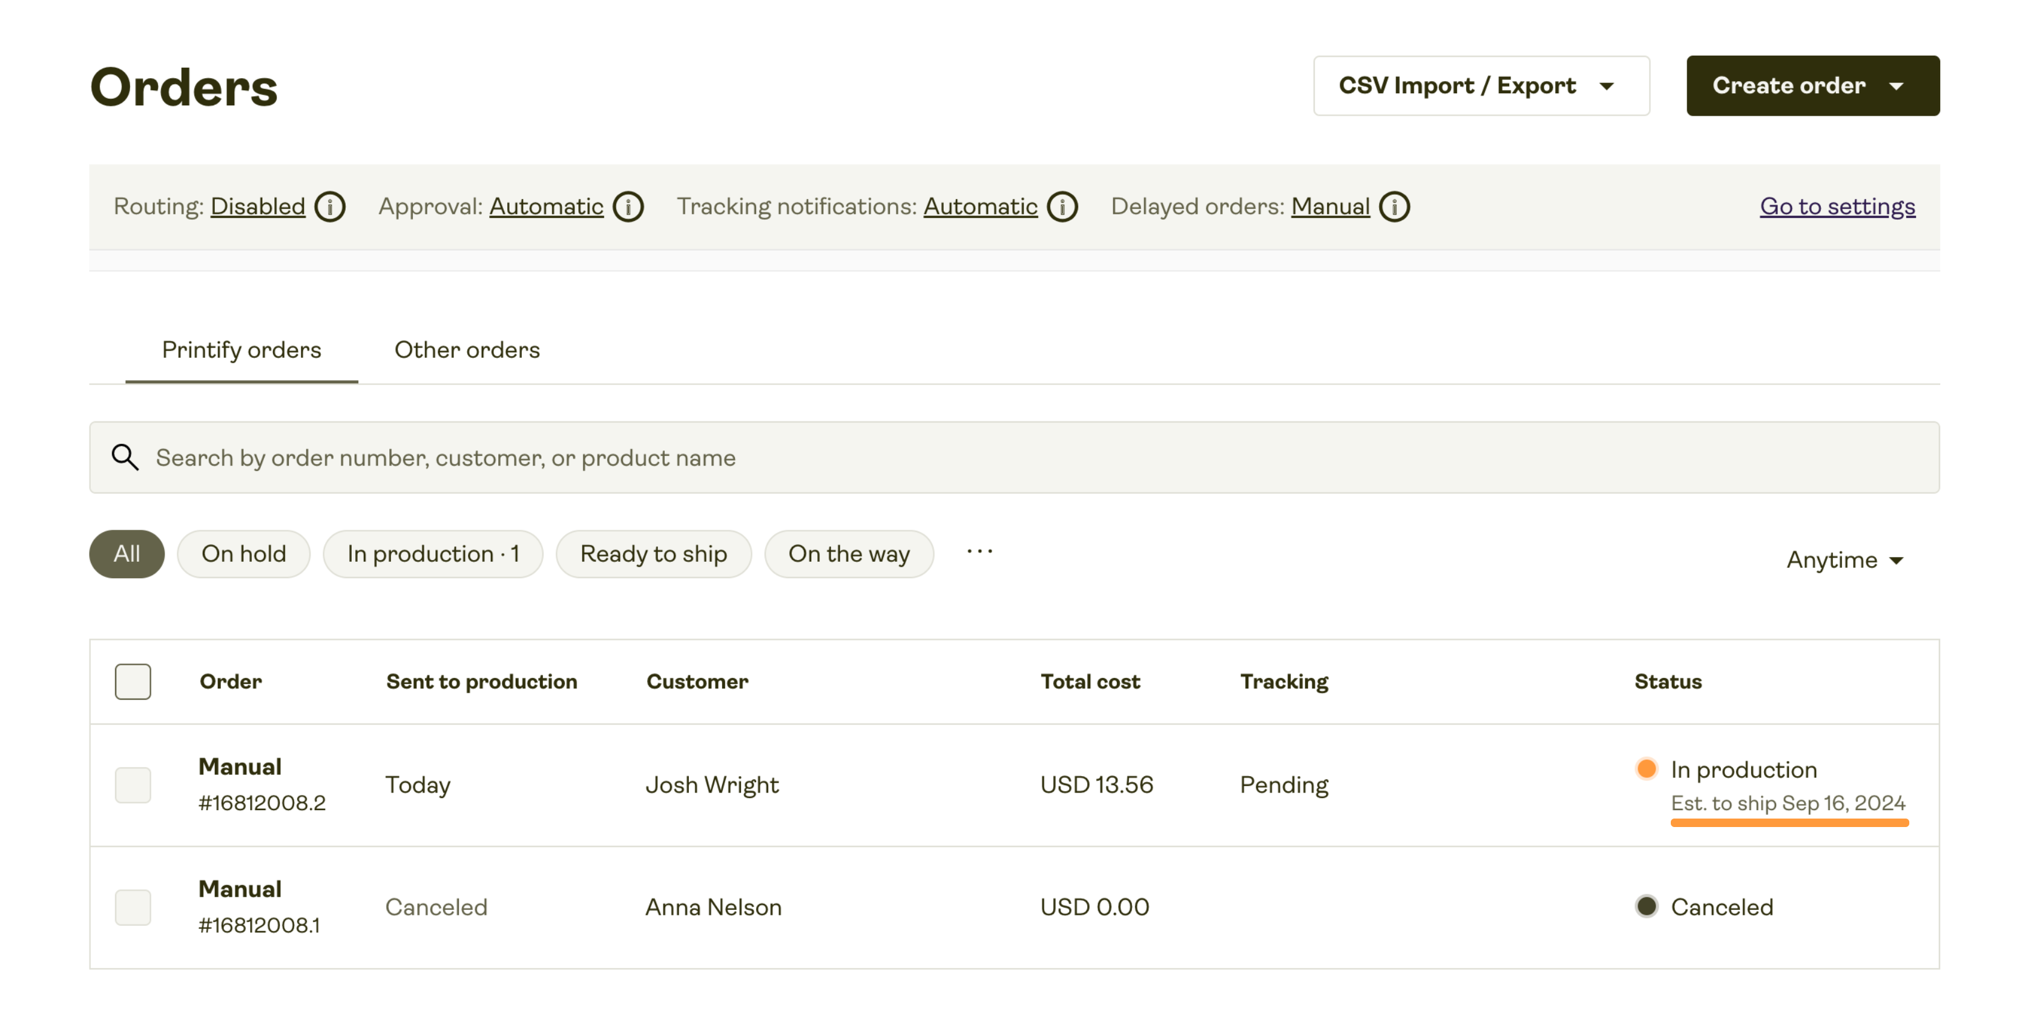Click the Routing Disabled link
This screenshot has height=1025, width=2034.
(257, 206)
